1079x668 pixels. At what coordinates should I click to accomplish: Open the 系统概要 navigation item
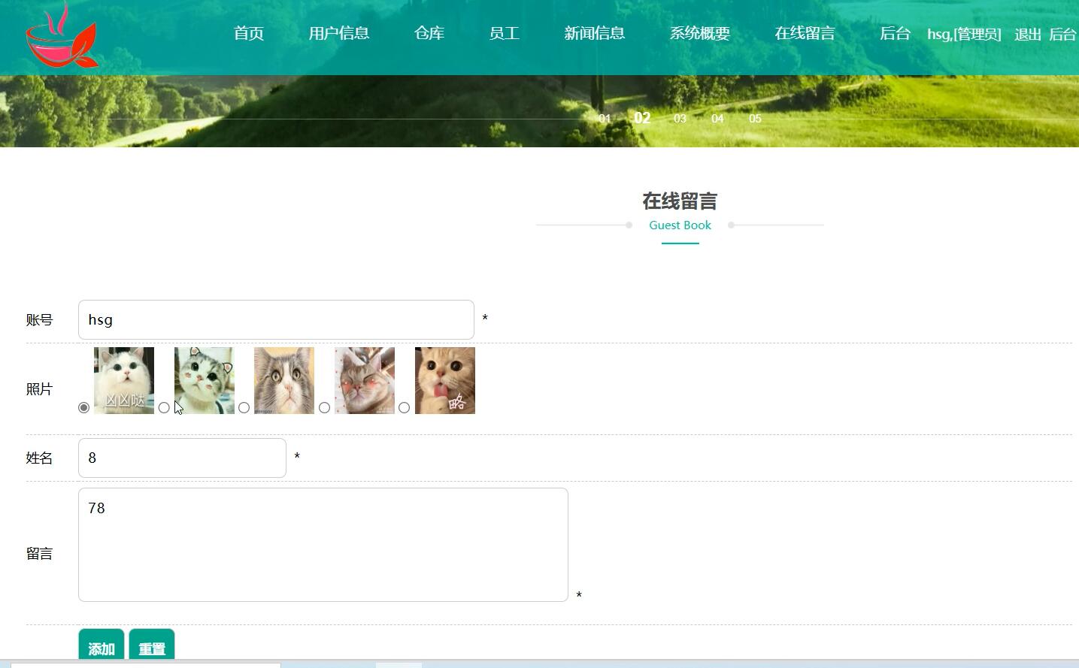click(x=700, y=33)
